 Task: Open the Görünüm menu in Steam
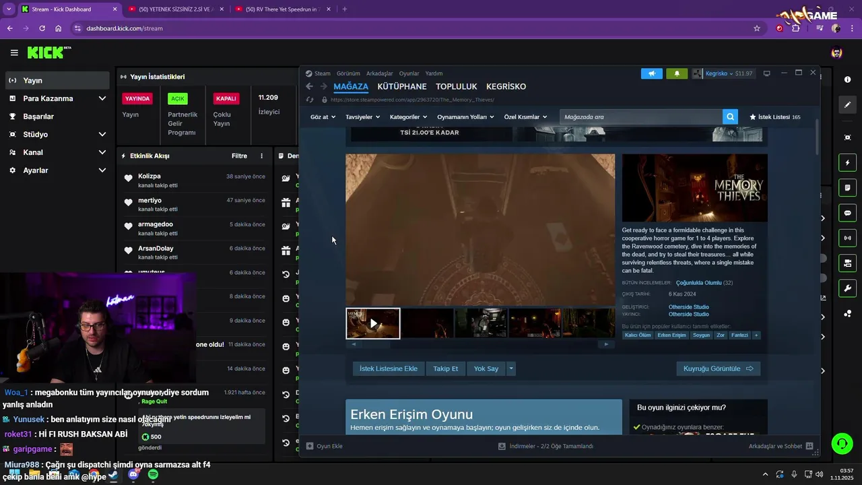coord(348,73)
